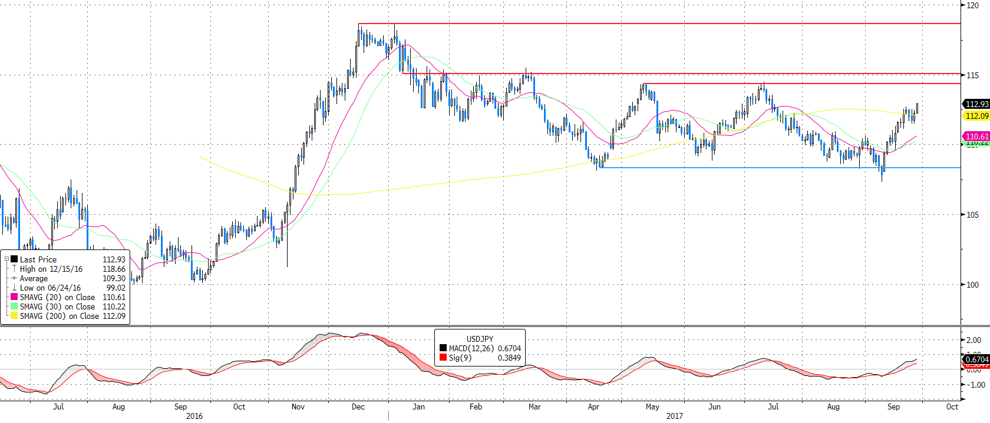The width and height of the screenshot is (990, 423).
Task: Click the black 112.93 last price tag
Action: (976, 104)
